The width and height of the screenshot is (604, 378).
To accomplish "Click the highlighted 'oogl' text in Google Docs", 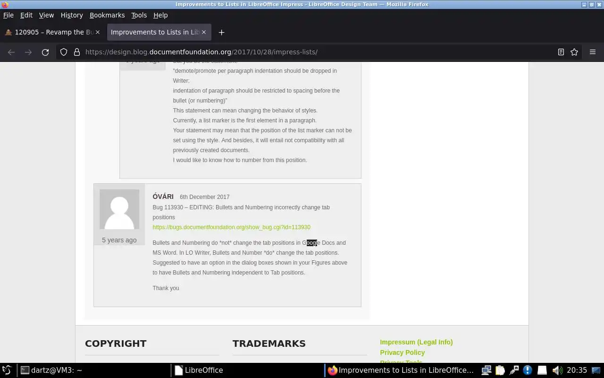I will [312, 243].
